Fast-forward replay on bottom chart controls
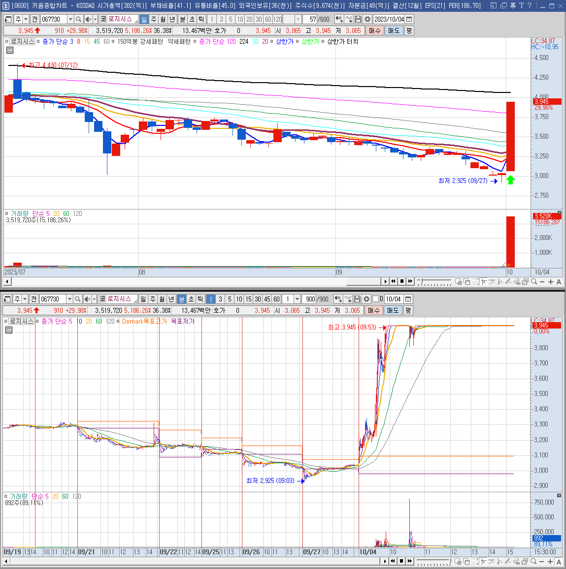Viewport: 566px width, 569px height. pyautogui.click(x=410, y=561)
